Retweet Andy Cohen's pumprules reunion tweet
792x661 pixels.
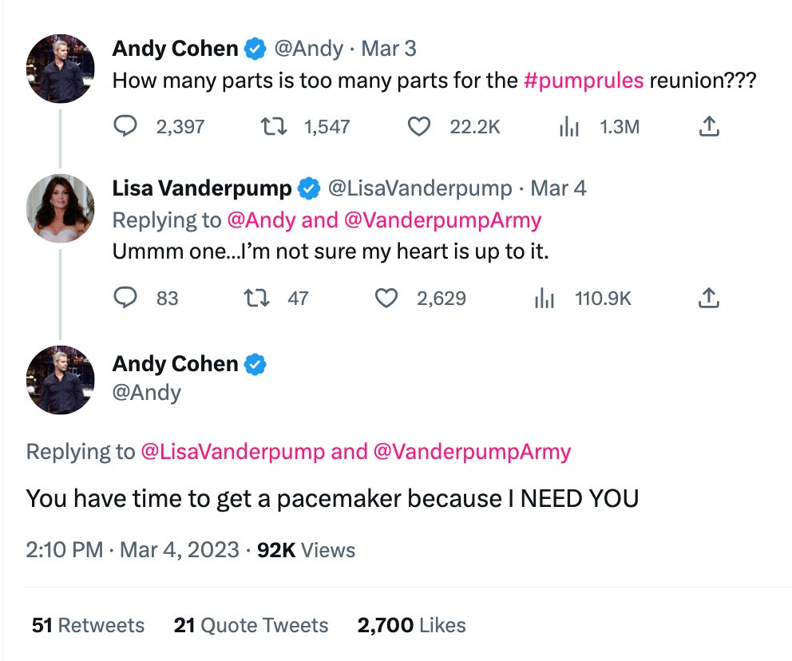(x=274, y=126)
